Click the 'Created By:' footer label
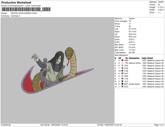The height and width of the screenshot is (127, 165). click(x=6, y=125)
